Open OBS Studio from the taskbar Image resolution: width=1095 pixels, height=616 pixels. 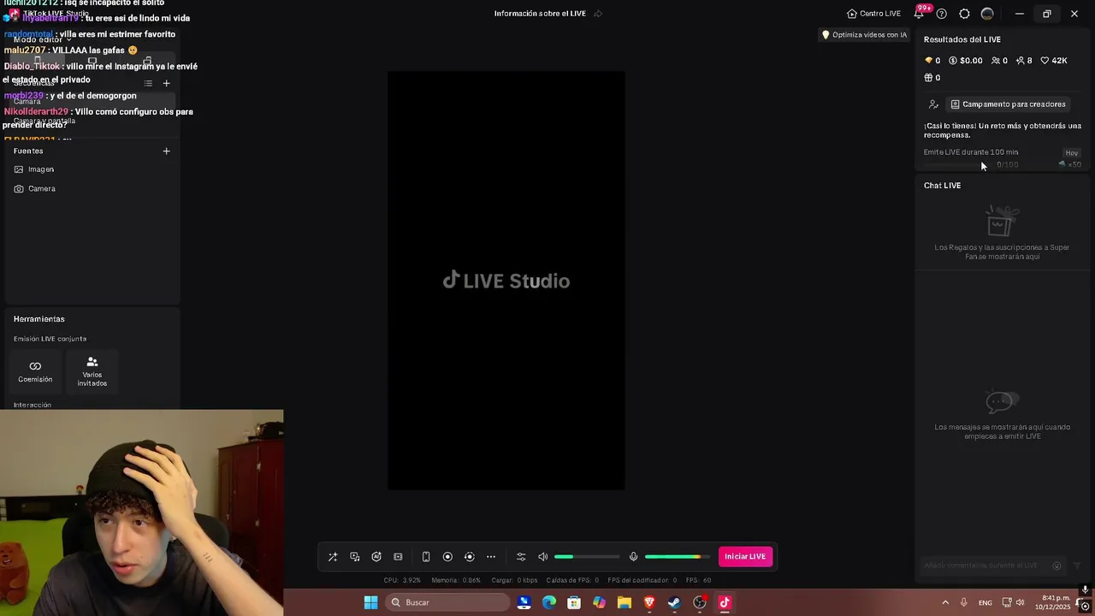click(700, 602)
